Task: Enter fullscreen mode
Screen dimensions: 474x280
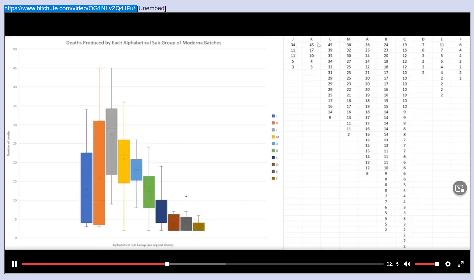Action: click(461, 264)
